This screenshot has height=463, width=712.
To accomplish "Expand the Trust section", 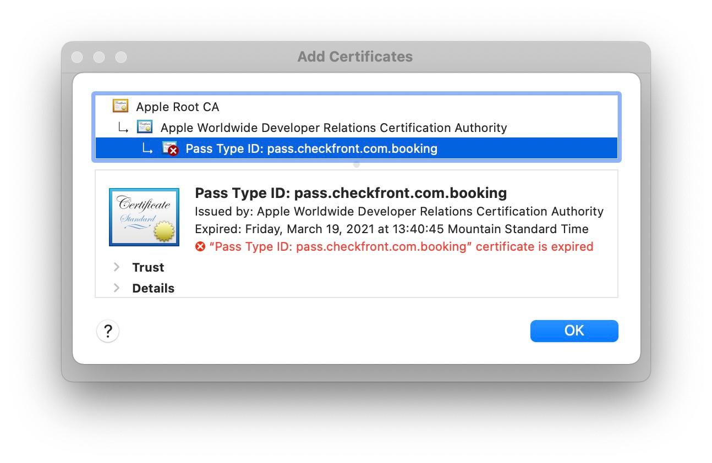I will [x=147, y=267].
